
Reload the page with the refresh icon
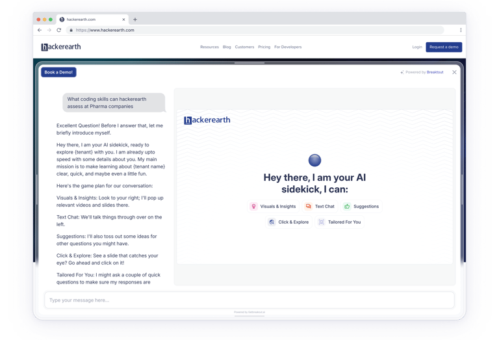click(x=59, y=30)
